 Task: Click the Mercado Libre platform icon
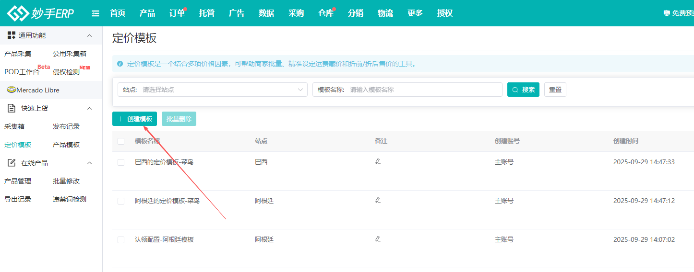tap(12, 90)
